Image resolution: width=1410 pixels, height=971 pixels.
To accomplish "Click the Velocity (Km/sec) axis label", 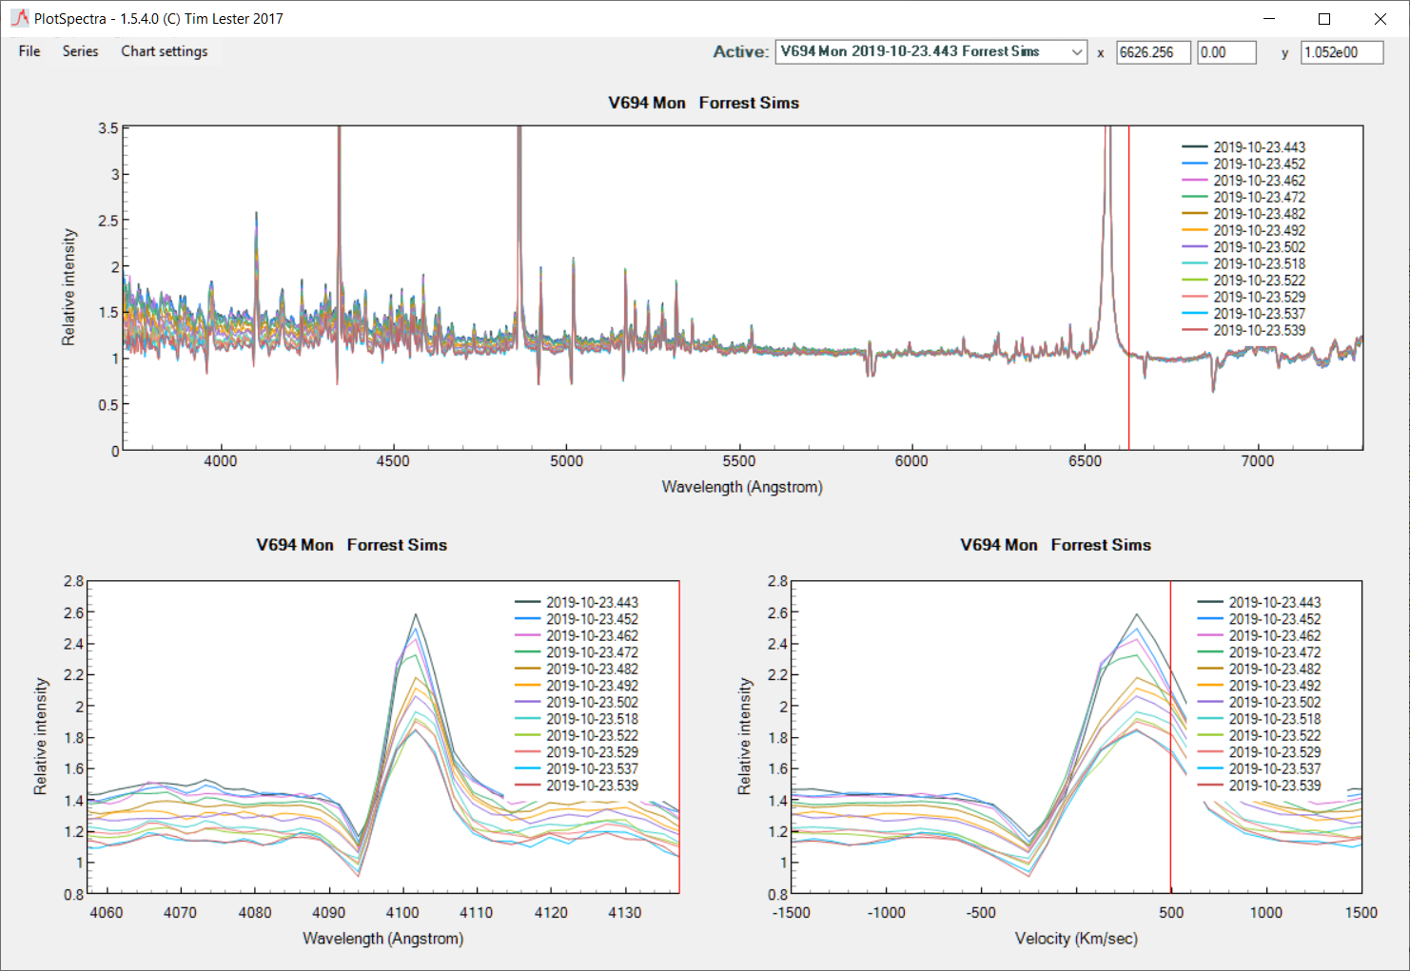I will pyautogui.click(x=1076, y=939).
